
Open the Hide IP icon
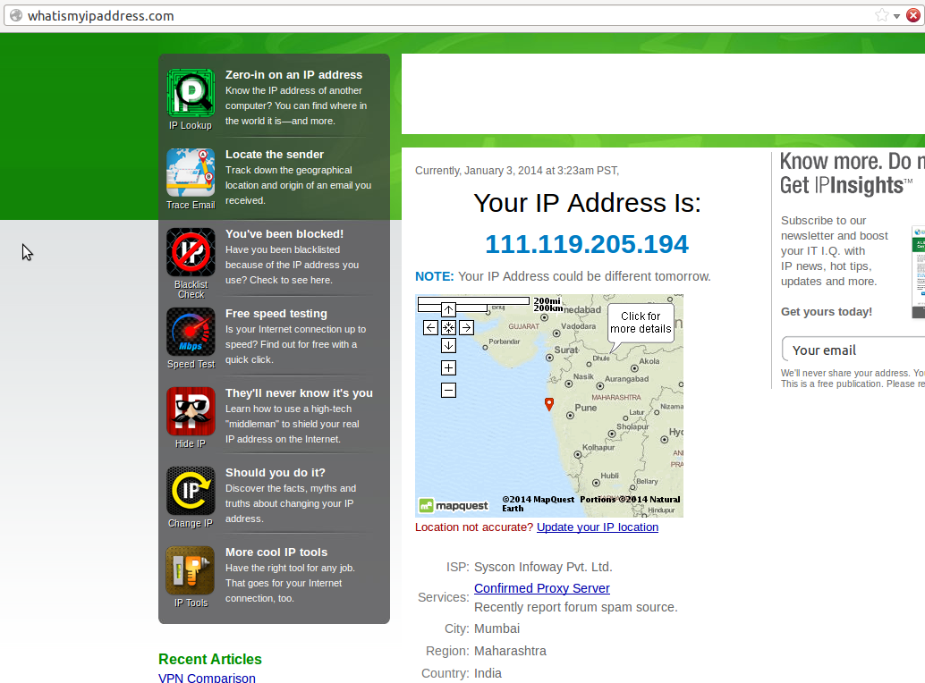191,411
